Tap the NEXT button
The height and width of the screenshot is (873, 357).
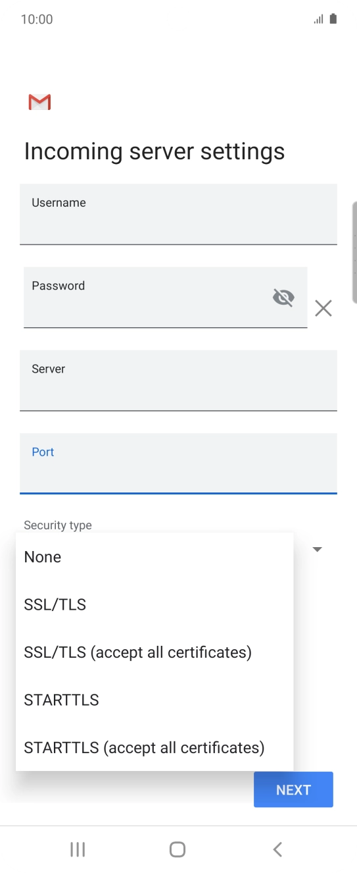tap(293, 789)
